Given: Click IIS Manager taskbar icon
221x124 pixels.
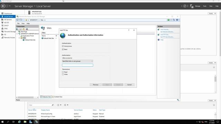Looking at the screenshot, I should tap(36, 122).
